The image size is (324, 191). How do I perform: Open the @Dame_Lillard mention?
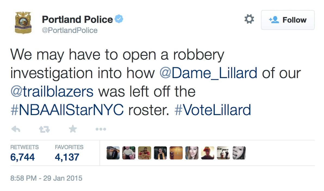pyautogui.click(x=208, y=73)
